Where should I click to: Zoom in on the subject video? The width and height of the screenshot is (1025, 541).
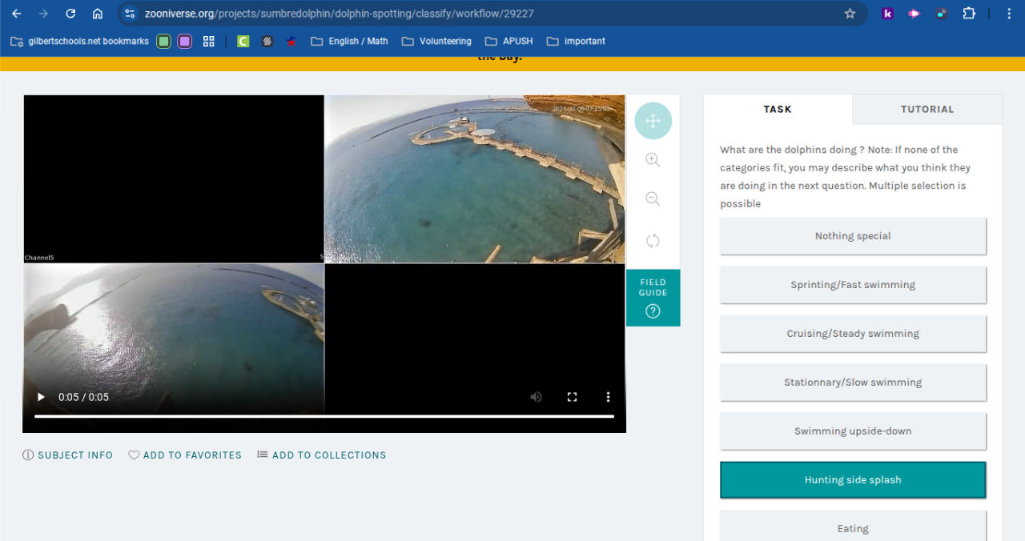coord(653,160)
